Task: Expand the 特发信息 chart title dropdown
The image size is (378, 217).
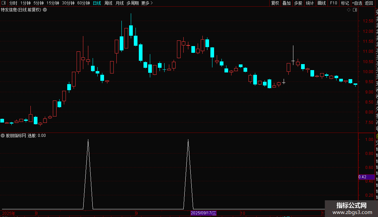Action: coord(45,10)
